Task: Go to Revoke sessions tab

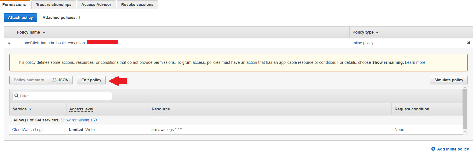Action: coord(137,5)
